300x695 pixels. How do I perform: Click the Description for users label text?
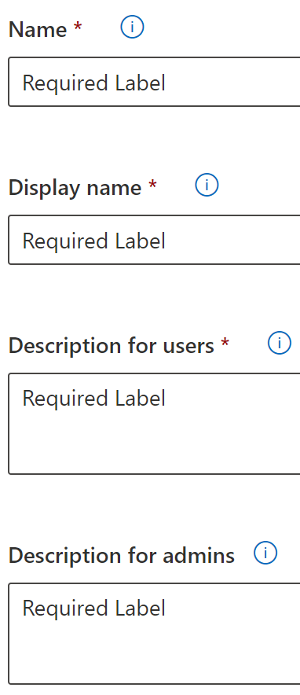pyautogui.click(x=111, y=346)
